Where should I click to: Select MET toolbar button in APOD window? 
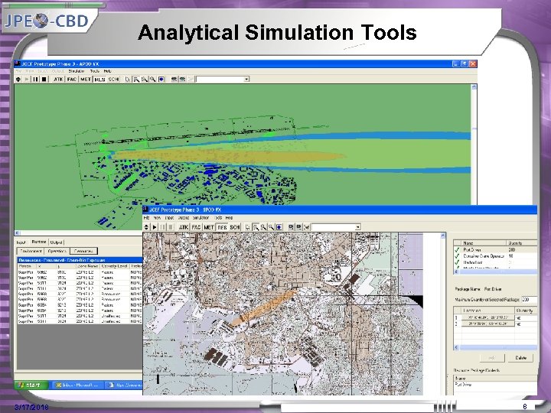pos(86,79)
